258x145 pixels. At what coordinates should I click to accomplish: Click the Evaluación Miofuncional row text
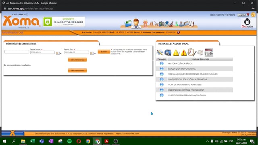(182, 69)
